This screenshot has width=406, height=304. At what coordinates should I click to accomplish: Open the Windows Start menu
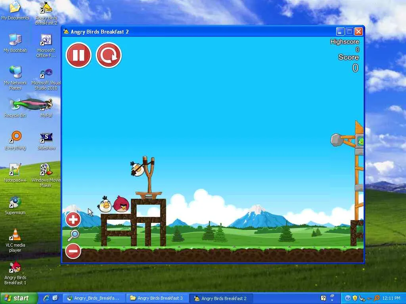[x=19, y=298]
